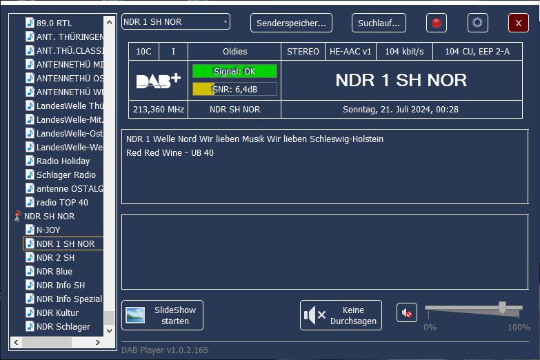Click the music icon next to Radio Holiday
The image size is (540, 360).
coord(30,161)
